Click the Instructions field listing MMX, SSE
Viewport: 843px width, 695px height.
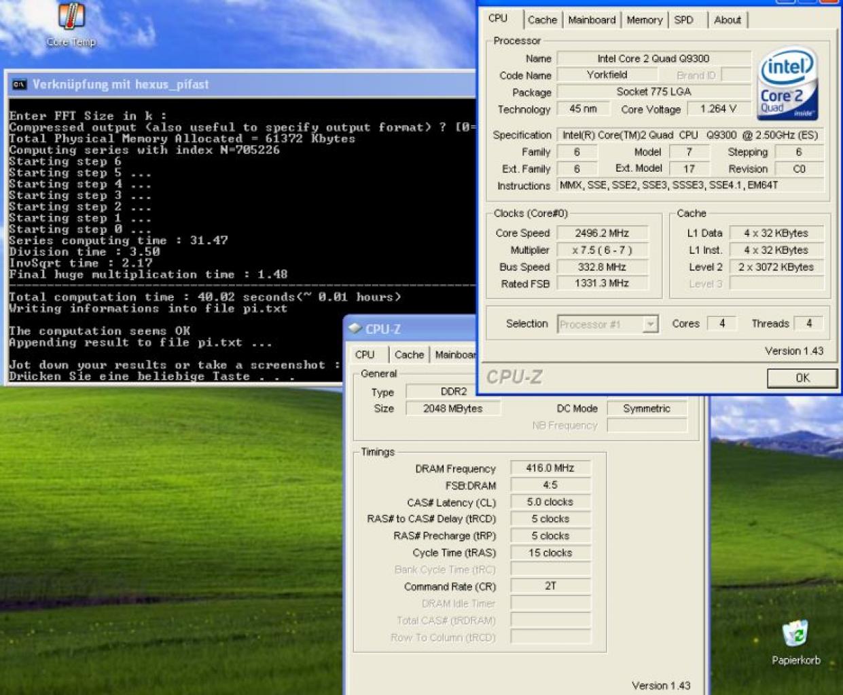pos(690,185)
